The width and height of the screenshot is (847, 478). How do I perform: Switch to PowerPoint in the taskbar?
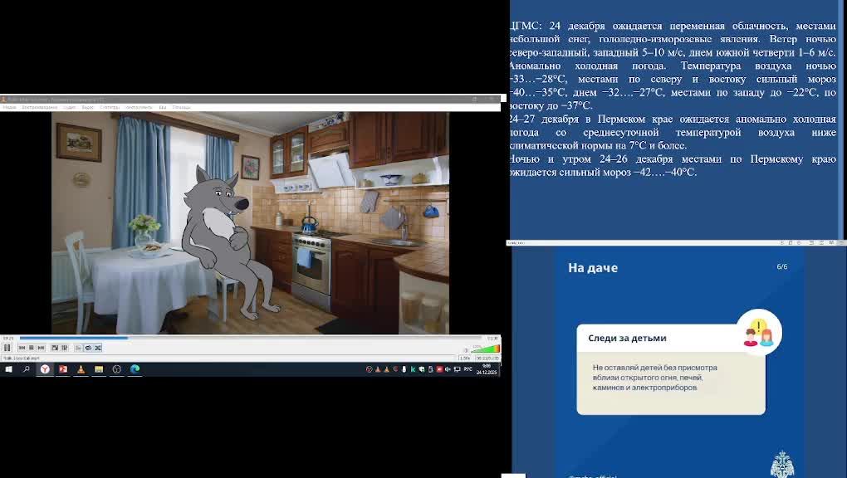point(63,369)
